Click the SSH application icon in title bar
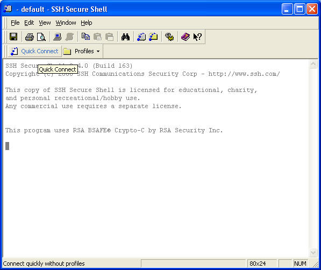 (8, 9)
